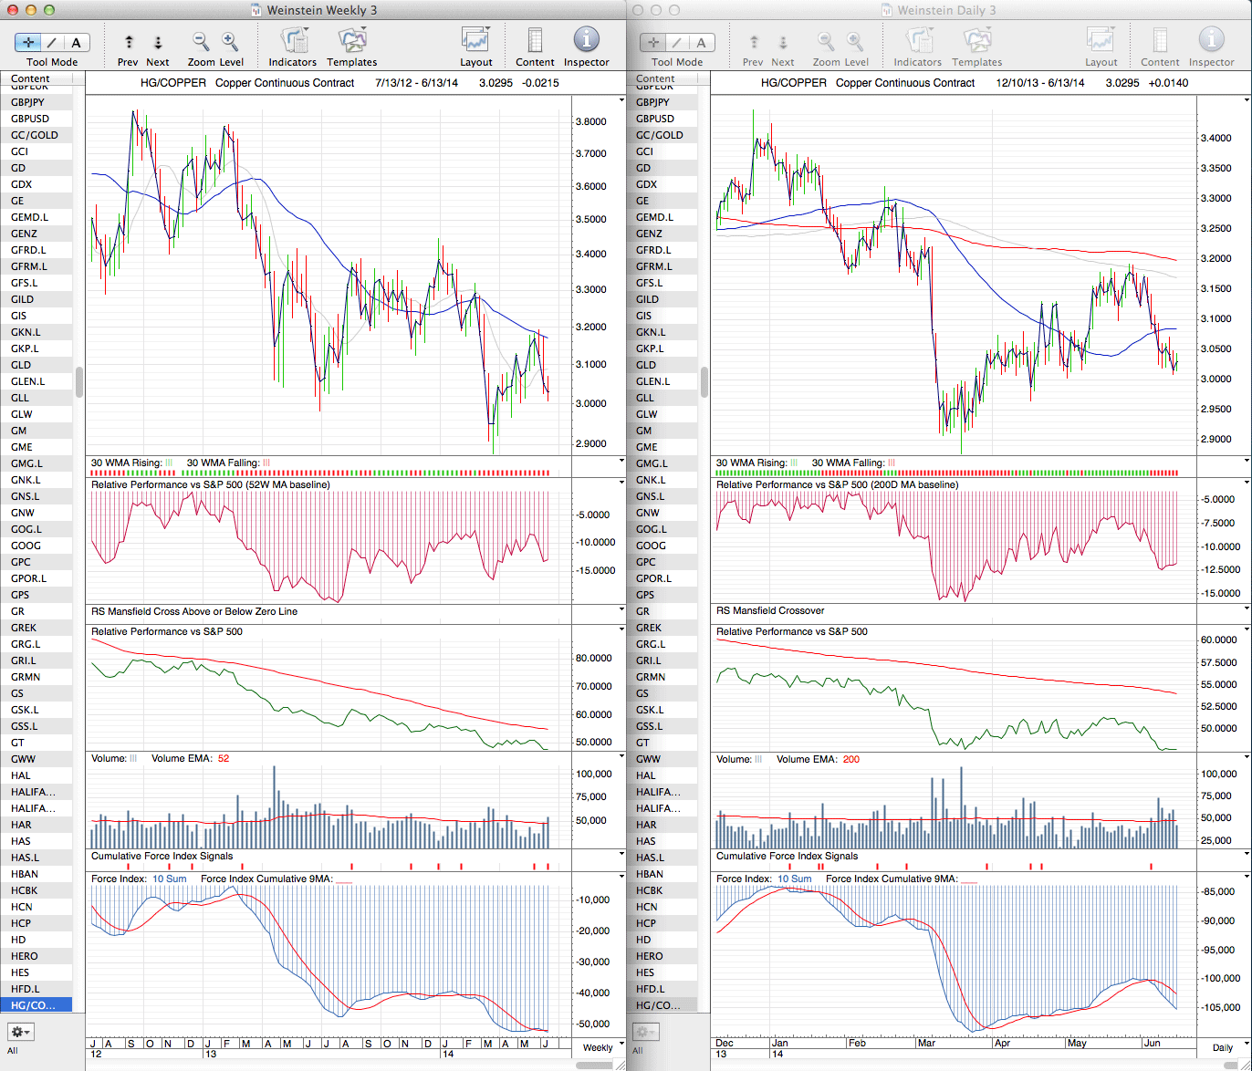
Task: Click Next arrow in Weekly window toolbar
Action: (158, 42)
